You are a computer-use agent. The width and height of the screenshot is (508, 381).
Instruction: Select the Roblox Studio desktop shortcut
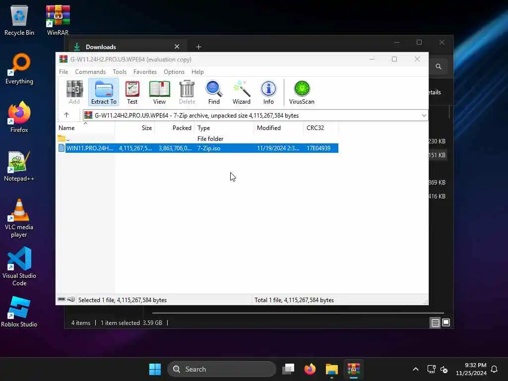[19, 312]
